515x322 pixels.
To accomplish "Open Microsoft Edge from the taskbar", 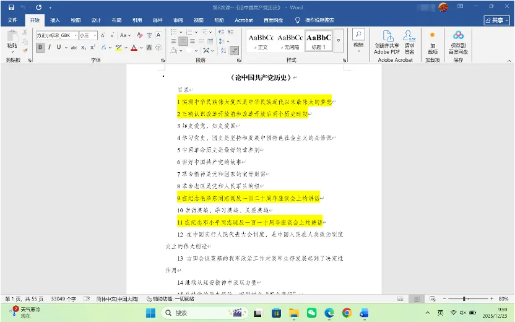I will click(329, 313).
